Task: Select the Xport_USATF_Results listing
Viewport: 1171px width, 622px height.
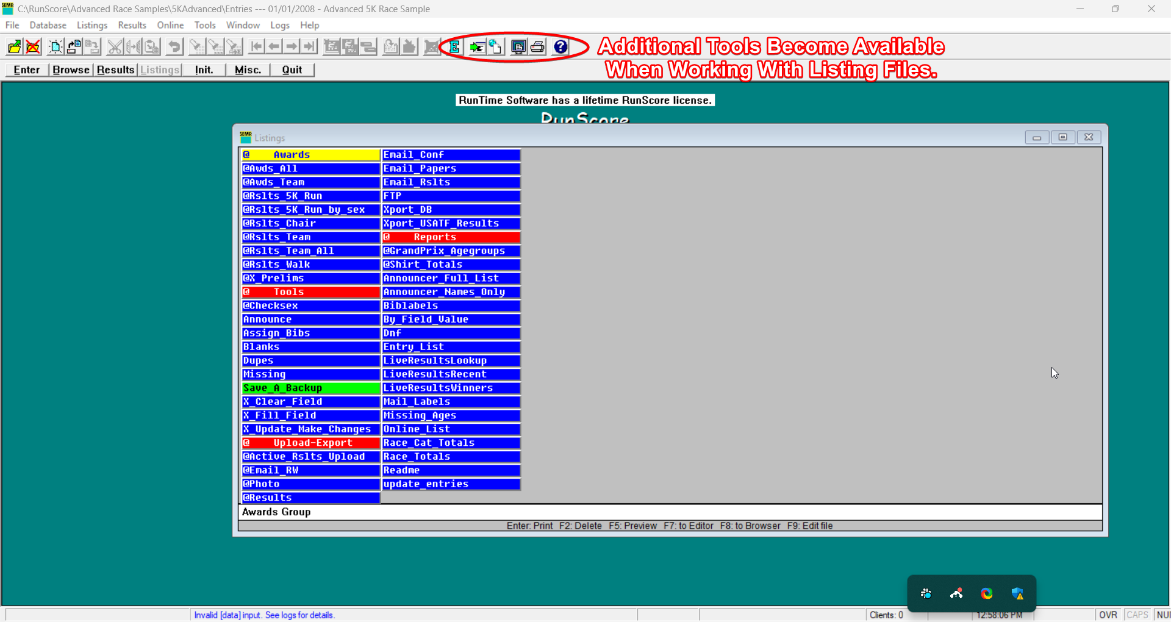Action: tap(451, 223)
